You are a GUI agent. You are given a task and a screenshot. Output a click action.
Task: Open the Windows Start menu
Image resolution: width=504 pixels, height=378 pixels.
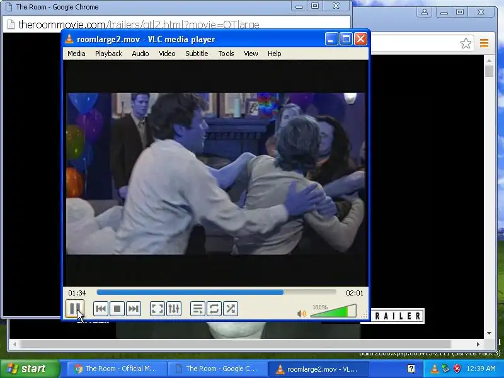[29, 369]
